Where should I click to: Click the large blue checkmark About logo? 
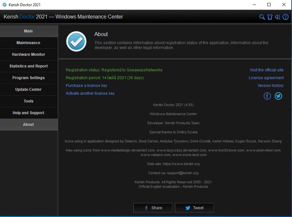(76, 41)
